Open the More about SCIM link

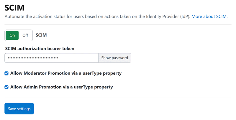[x=209, y=17]
